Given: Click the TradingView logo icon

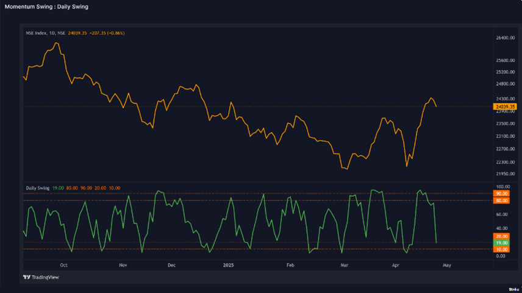Looking at the screenshot, I should pos(27,277).
